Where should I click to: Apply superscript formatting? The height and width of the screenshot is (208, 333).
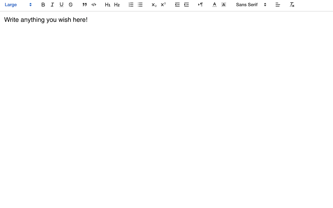pos(163,5)
